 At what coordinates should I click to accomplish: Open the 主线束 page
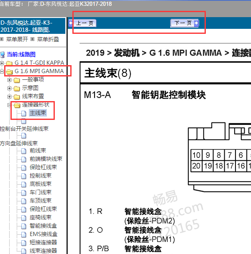tap(38, 113)
